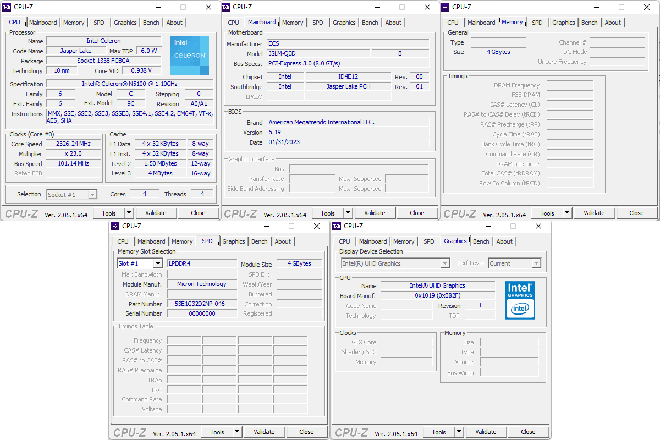Click the Intel Celeron processor logo
The width and height of the screenshot is (660, 440).
[x=190, y=56]
